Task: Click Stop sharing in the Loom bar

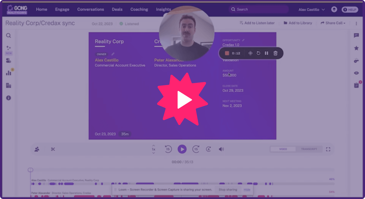Action: [228, 190]
